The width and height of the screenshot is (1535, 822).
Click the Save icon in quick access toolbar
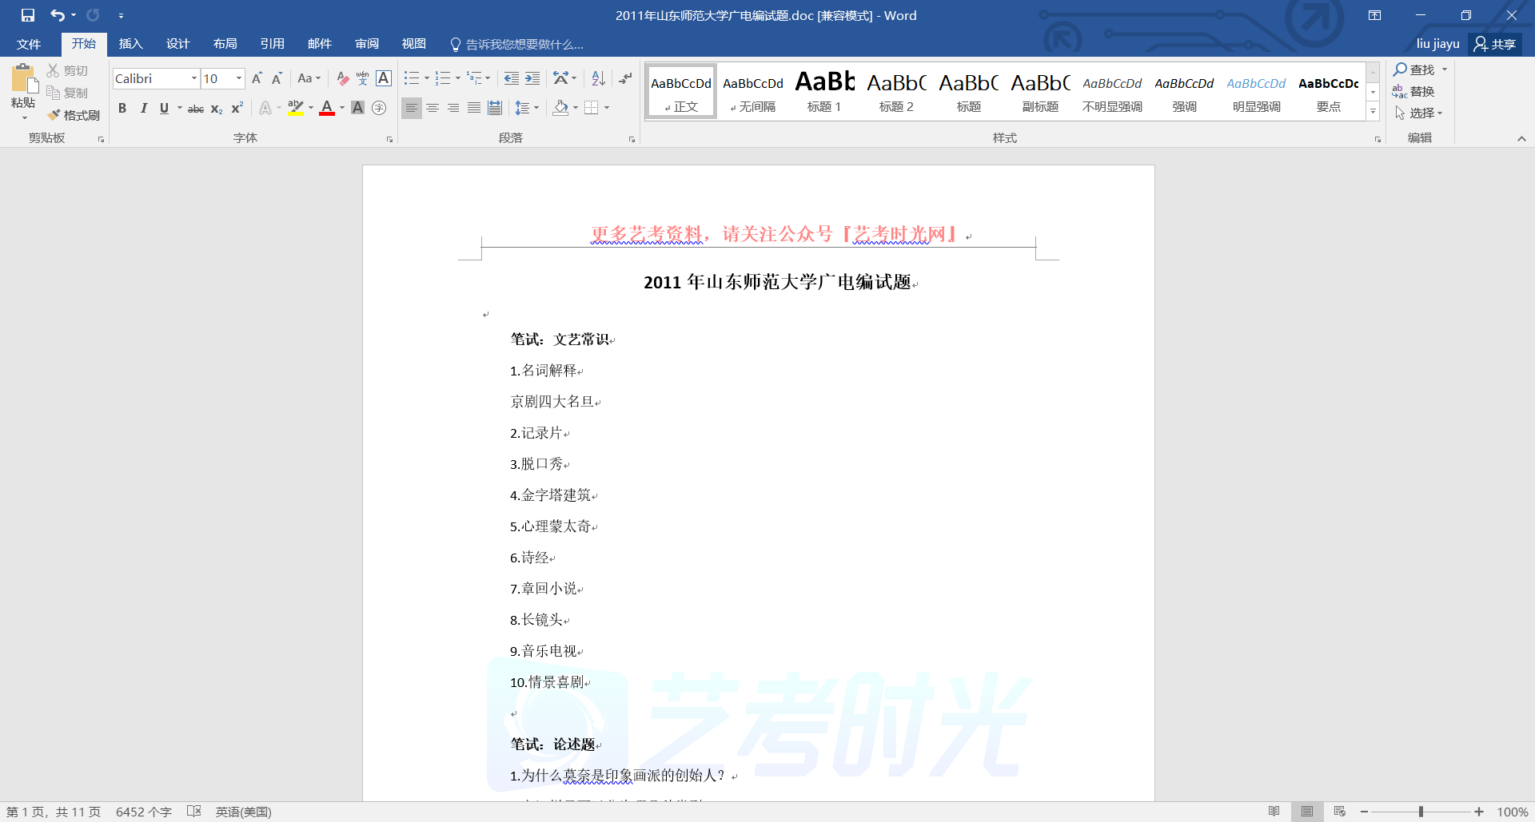pyautogui.click(x=28, y=15)
